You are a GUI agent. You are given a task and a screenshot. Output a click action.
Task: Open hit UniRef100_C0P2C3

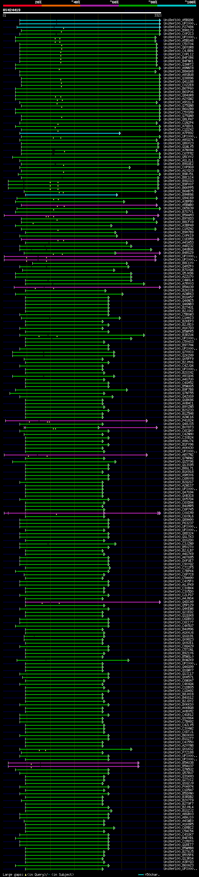[178, 34]
